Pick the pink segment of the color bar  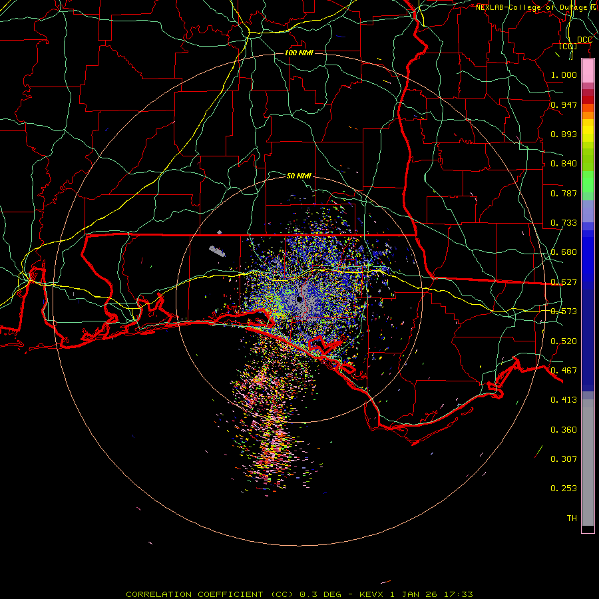pos(588,71)
